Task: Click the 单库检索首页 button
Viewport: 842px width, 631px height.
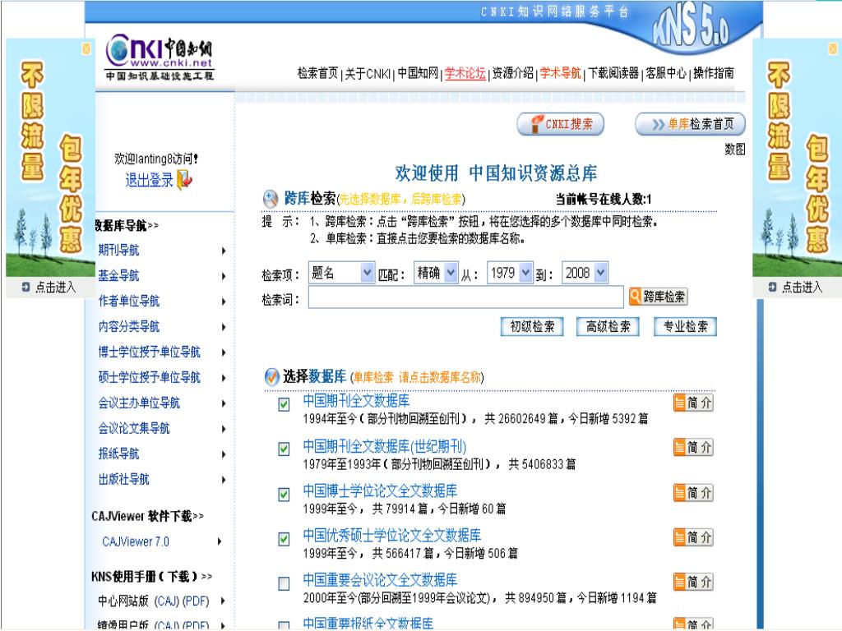Action: pyautogui.click(x=691, y=124)
